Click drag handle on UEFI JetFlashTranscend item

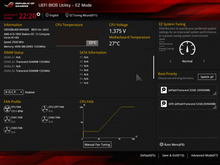tap(214, 107)
